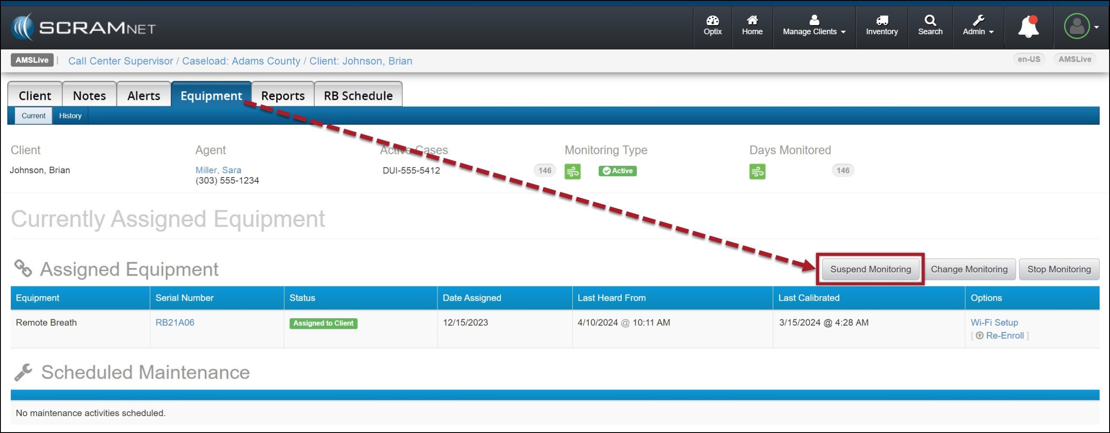
Task: Select the History sub-tab
Action: click(70, 116)
